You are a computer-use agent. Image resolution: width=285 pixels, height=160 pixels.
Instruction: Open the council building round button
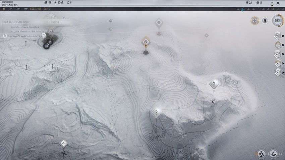pyautogui.click(x=265, y=20)
